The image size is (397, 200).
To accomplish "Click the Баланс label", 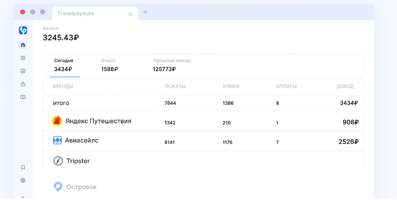I will [51, 28].
